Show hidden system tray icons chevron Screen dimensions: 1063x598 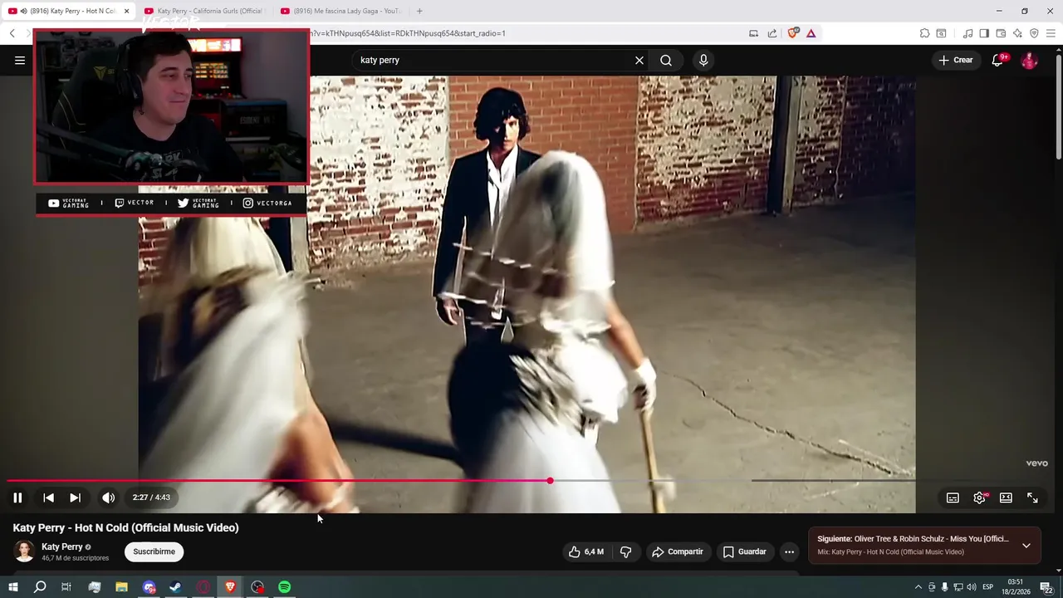(918, 587)
